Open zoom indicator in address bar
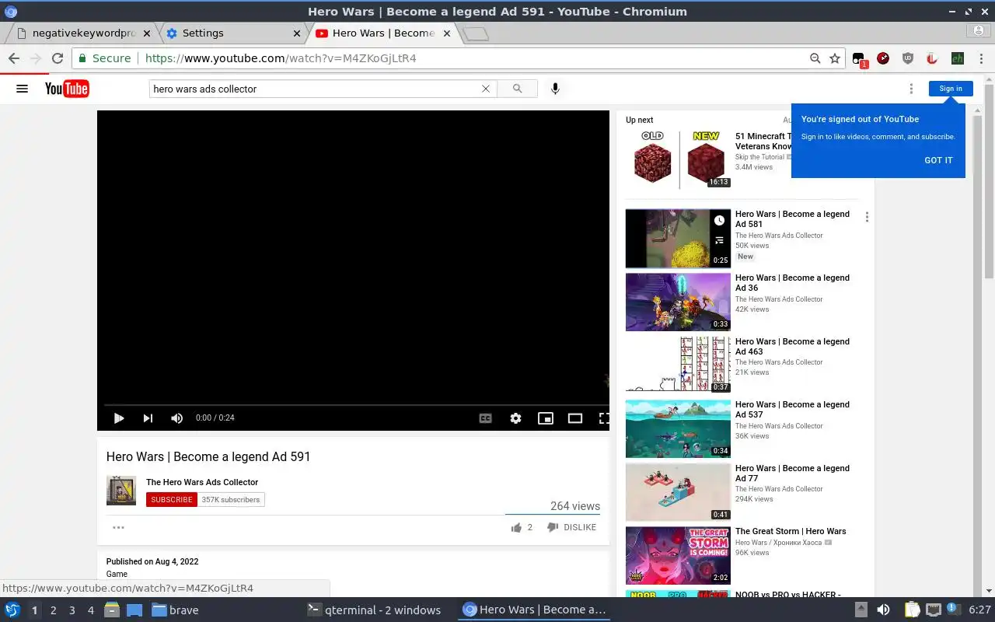Viewport: 995px width, 622px height. coord(815,58)
